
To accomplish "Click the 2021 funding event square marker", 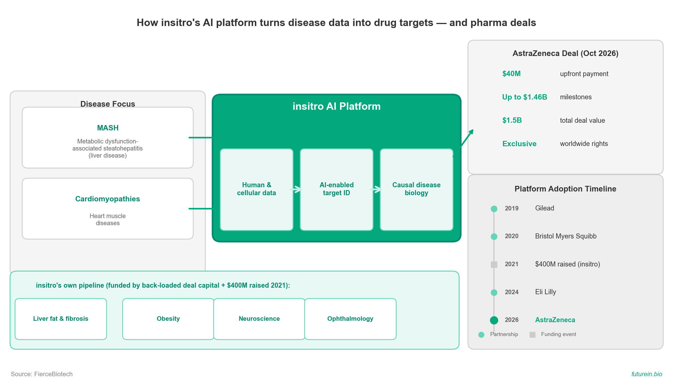I will tap(494, 264).
